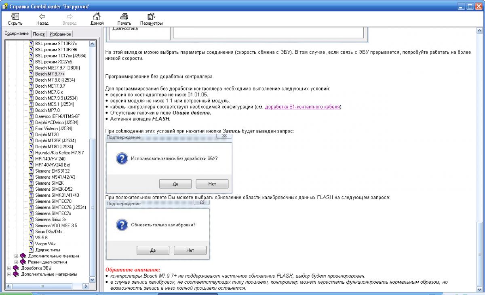Expand Доработка ЭБУ node

9,268
